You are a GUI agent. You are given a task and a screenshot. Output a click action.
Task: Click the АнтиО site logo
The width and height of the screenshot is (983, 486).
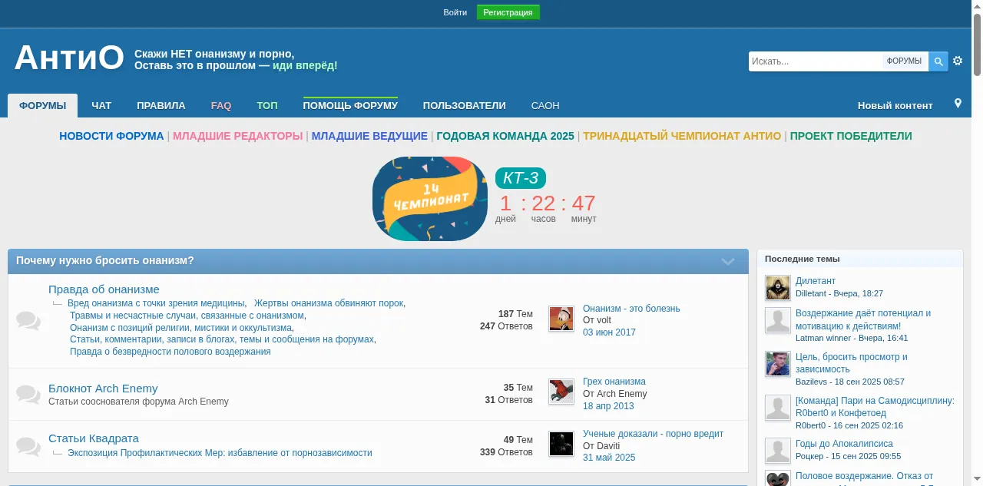click(69, 58)
